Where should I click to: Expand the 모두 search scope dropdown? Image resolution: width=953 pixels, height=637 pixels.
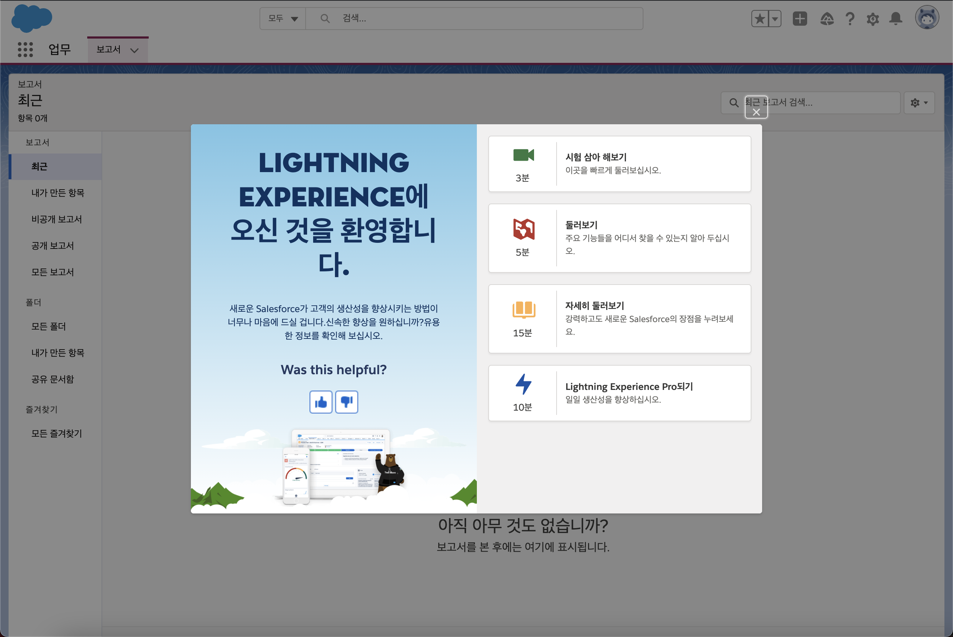(x=283, y=19)
